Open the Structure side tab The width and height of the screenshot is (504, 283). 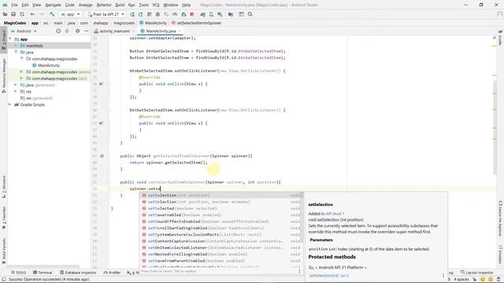coord(3,187)
